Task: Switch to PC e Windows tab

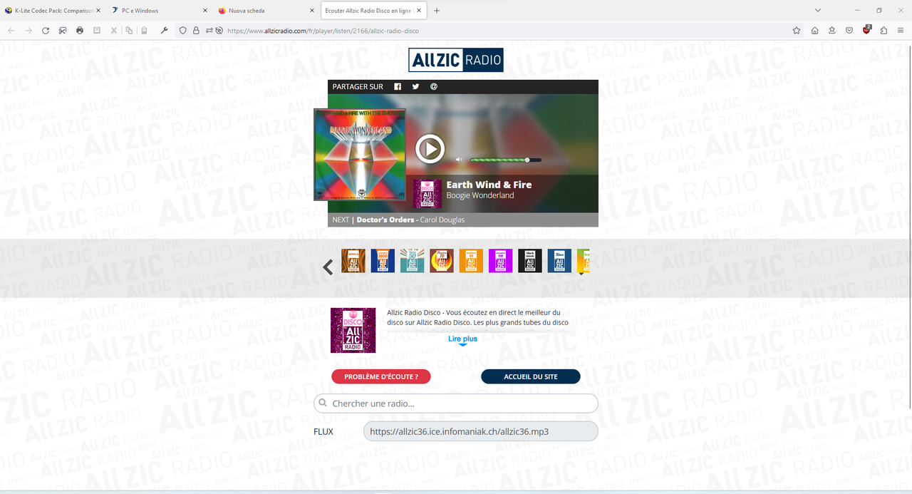Action: tap(158, 11)
